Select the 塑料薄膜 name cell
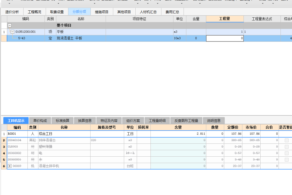 click(64, 147)
